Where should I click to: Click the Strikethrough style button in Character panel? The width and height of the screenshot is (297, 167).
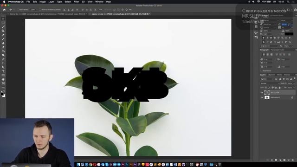click(290, 38)
